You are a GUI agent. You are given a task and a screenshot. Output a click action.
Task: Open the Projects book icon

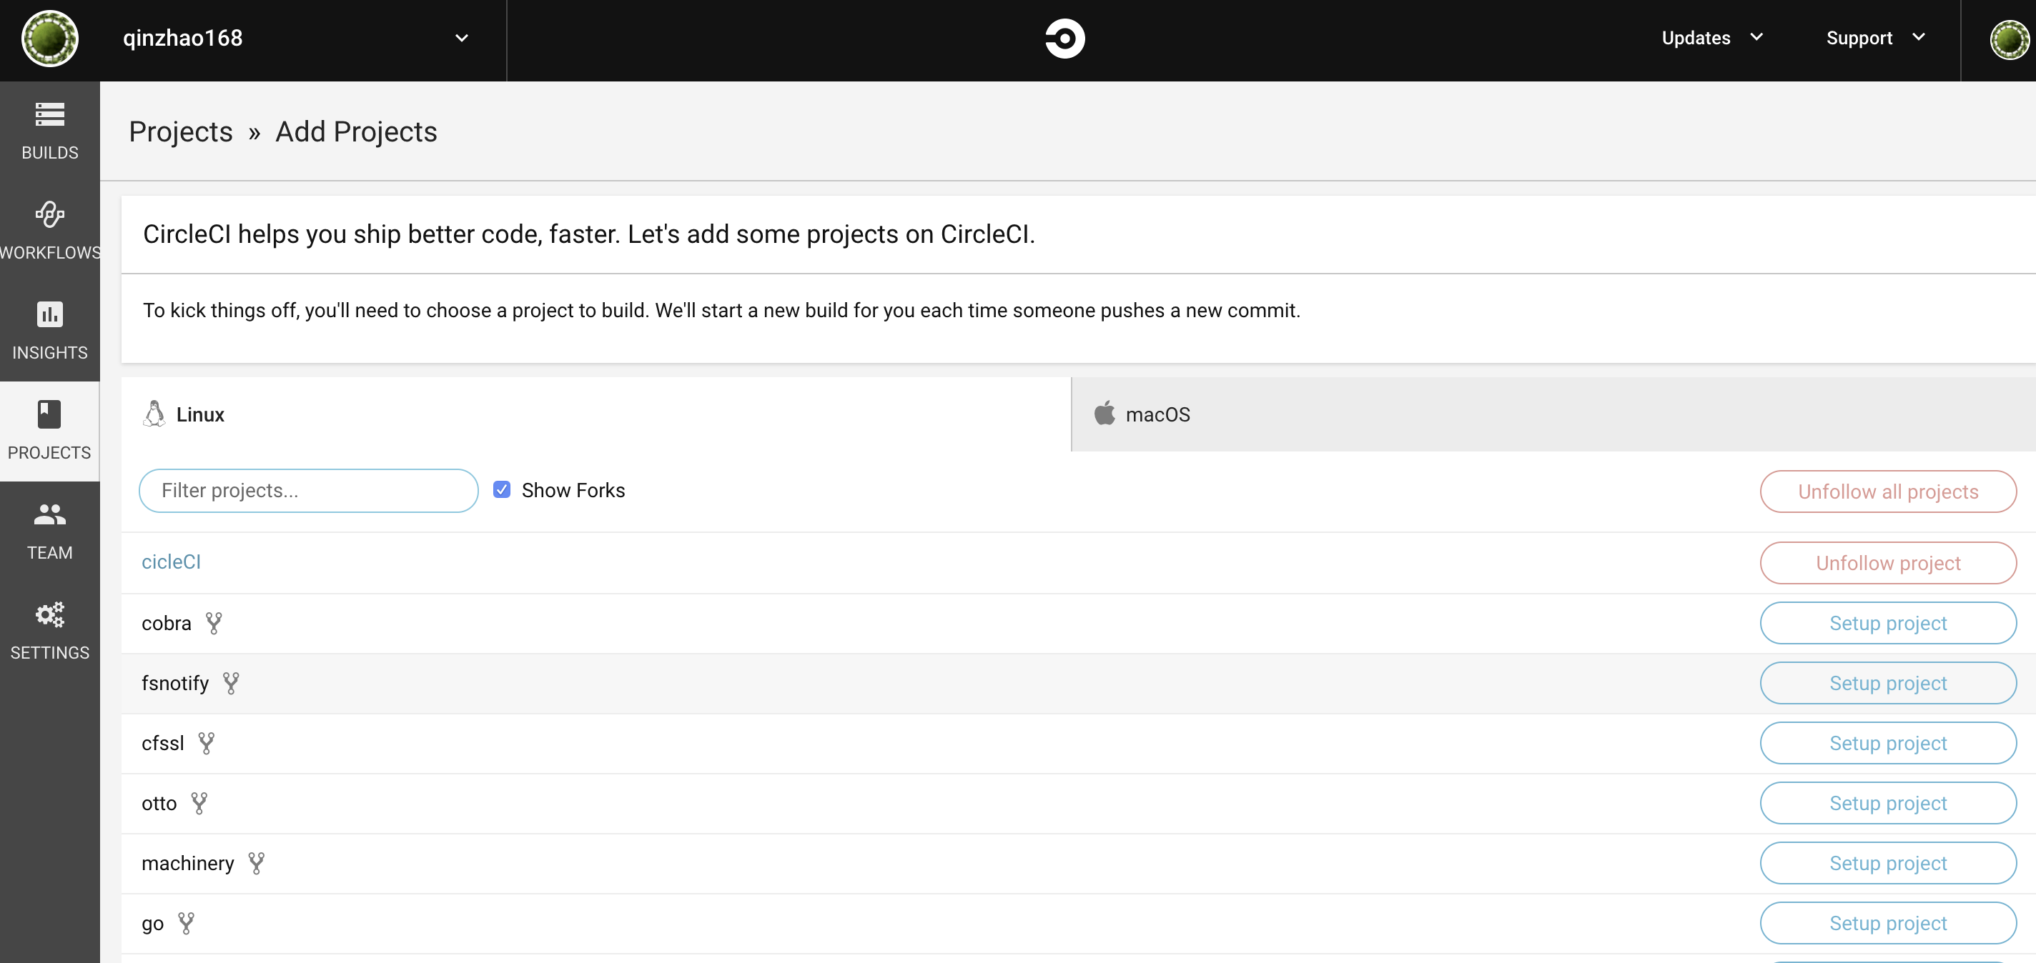(49, 415)
